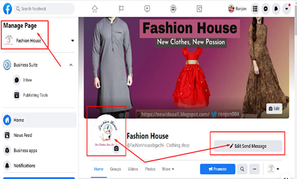The image size is (297, 179).
Task: Click the Edit cover photo button
Action: click(x=274, y=108)
